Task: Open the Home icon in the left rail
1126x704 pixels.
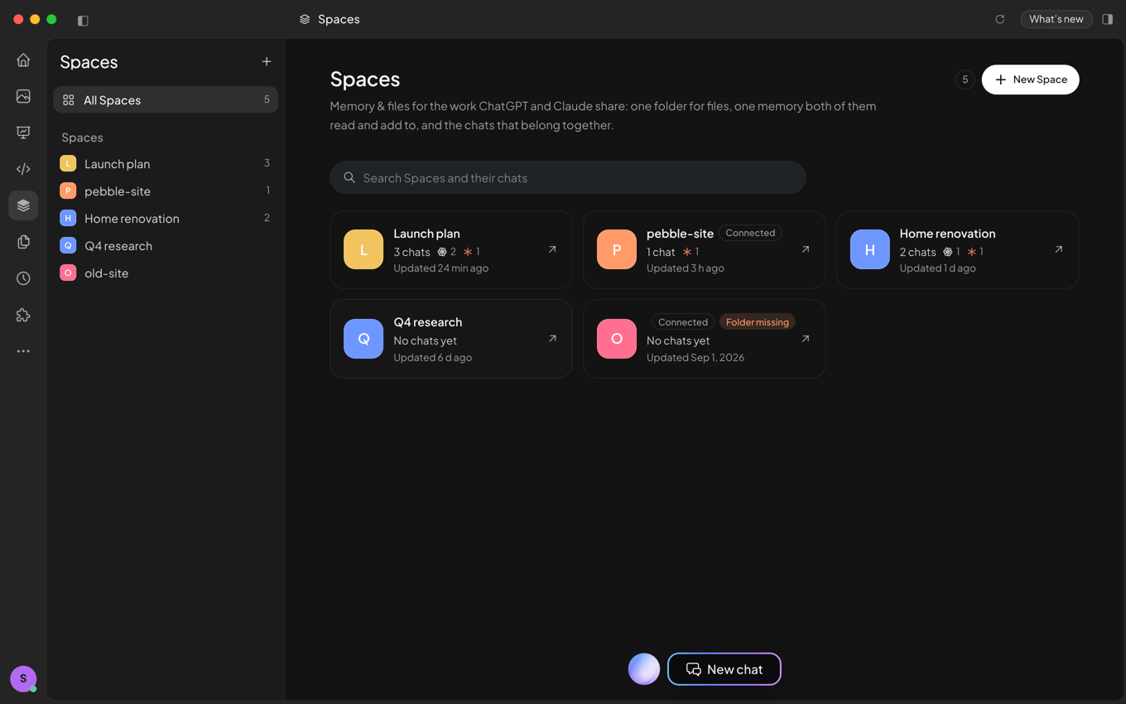Action: pos(23,60)
